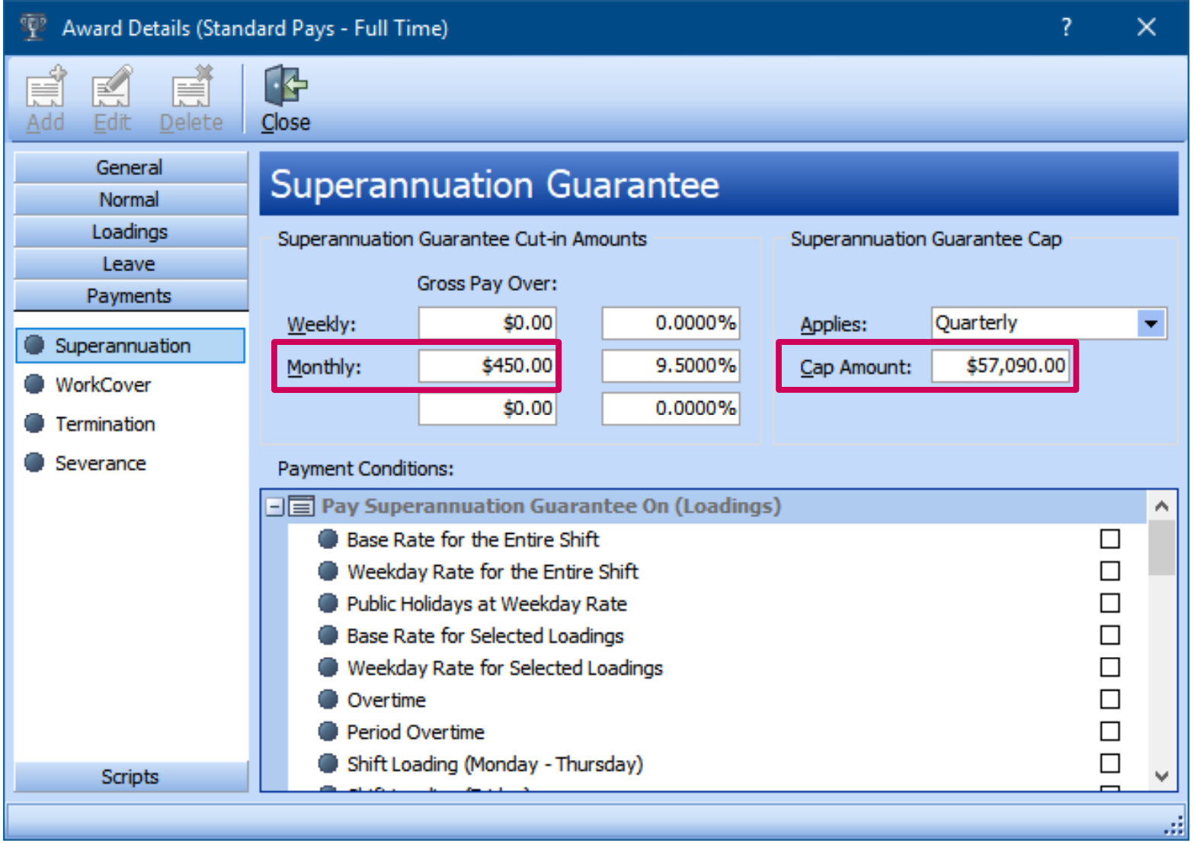Tick Shift Loading (Monday - Thursday) checkbox
Viewport: 1194px width, 843px height.
pyautogui.click(x=1110, y=763)
